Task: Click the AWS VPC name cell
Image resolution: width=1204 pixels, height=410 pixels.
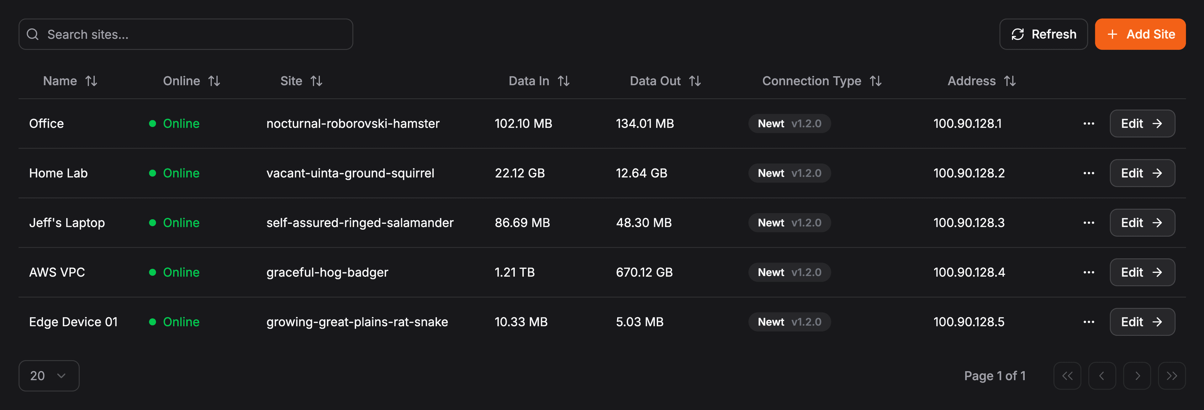Action: pyautogui.click(x=57, y=272)
